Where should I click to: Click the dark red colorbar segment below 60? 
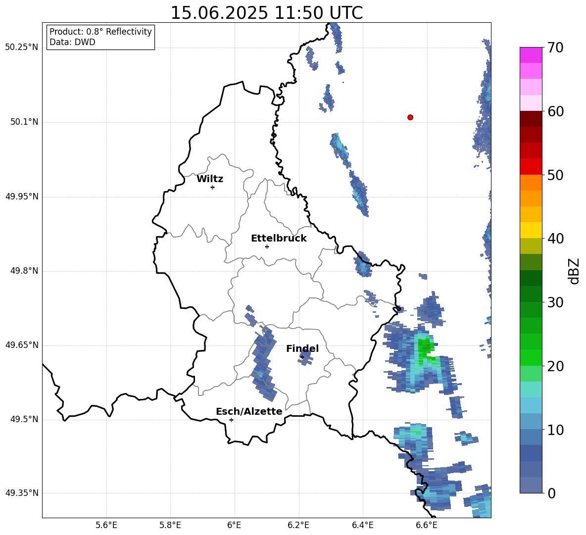click(x=531, y=119)
